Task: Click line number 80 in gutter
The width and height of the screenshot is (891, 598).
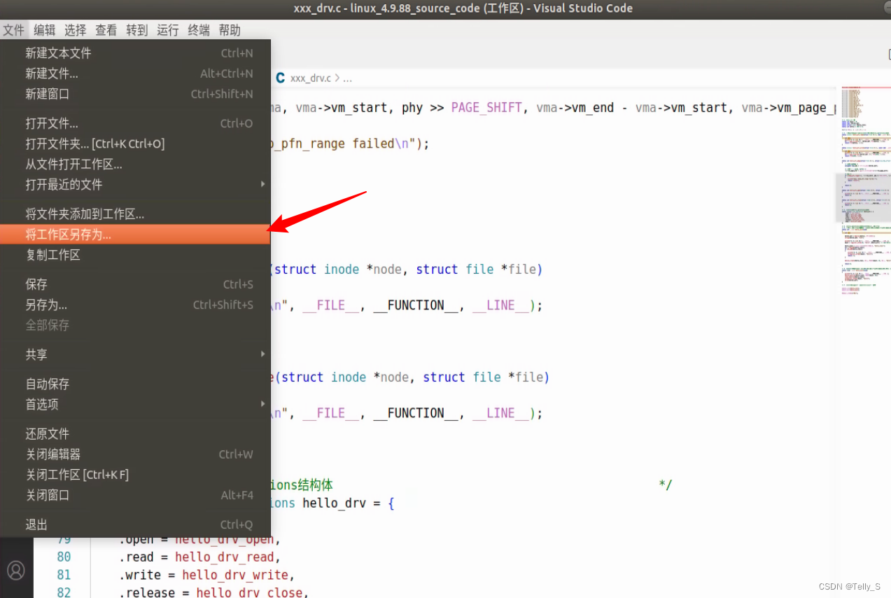Action: [64, 557]
